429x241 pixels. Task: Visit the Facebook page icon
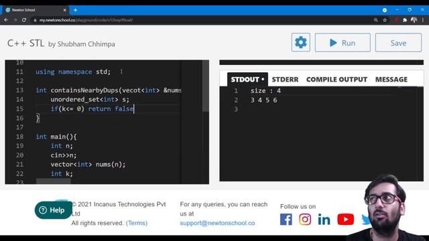(286, 220)
